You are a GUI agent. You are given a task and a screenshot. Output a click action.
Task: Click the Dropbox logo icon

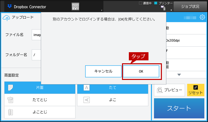tap(9, 6)
